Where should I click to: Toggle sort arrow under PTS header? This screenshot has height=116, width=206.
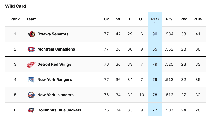tap(155, 23)
